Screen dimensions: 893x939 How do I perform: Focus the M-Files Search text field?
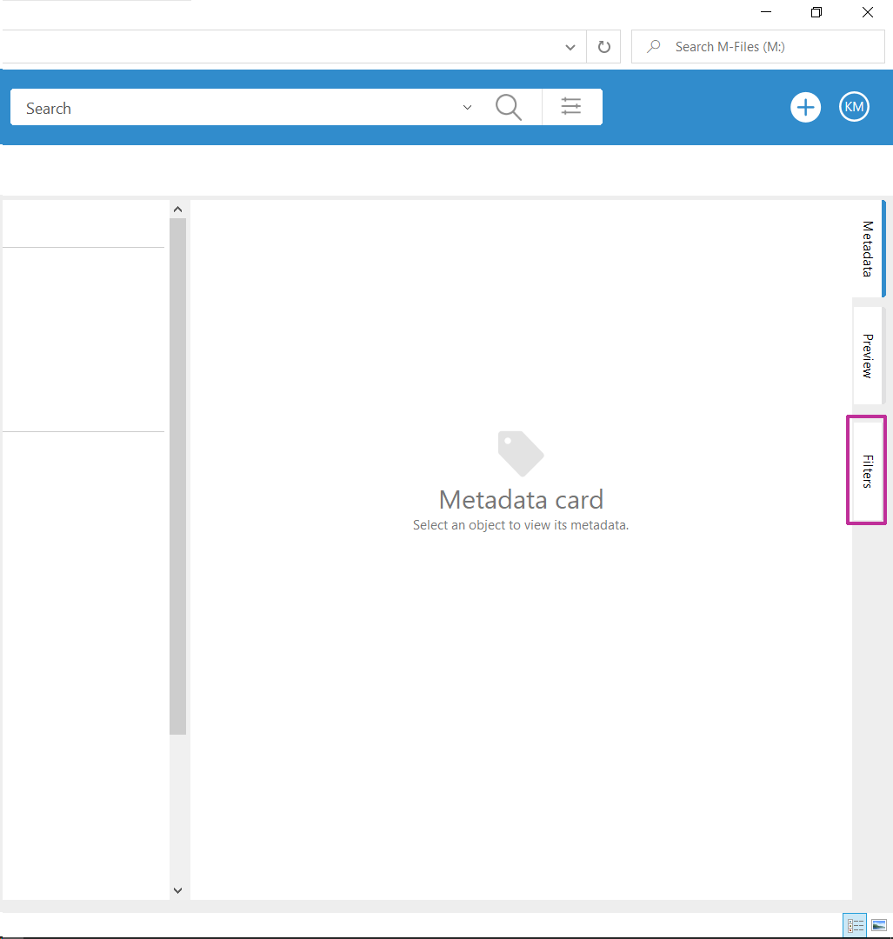point(240,108)
